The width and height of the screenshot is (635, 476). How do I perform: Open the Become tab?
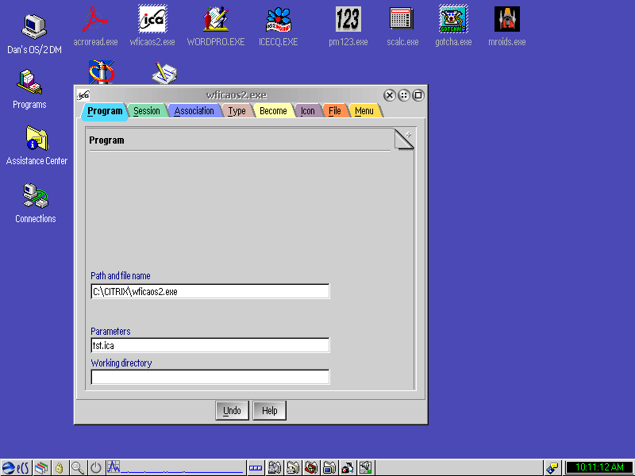[x=273, y=111]
